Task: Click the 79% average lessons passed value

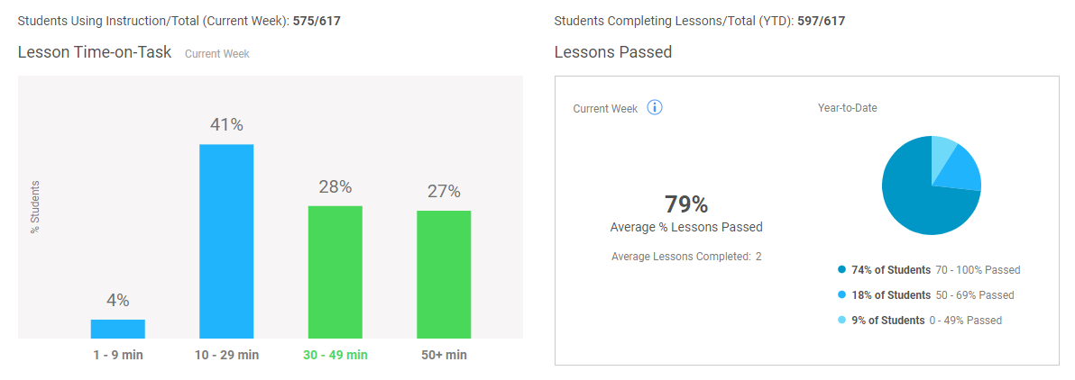Action: pyautogui.click(x=686, y=204)
